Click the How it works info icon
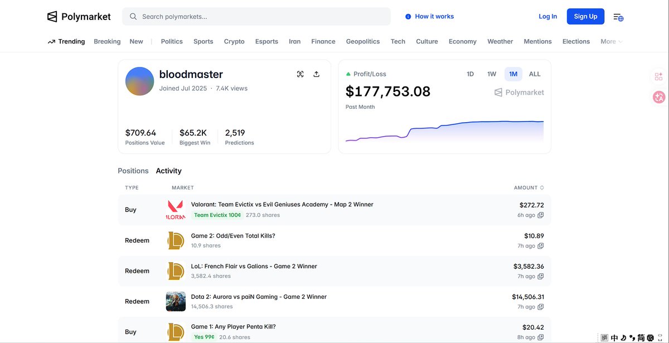669x343 pixels. [x=408, y=17]
